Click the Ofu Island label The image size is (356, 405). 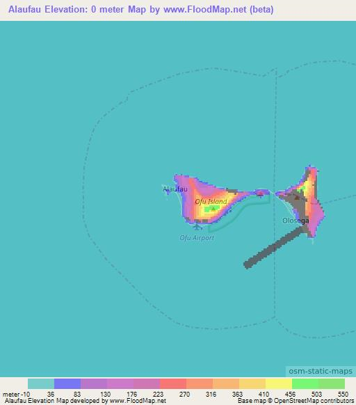pos(211,202)
